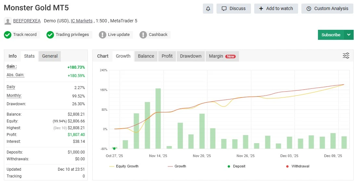
Task: Click the tallest green bar in chart
Action: tap(158, 118)
